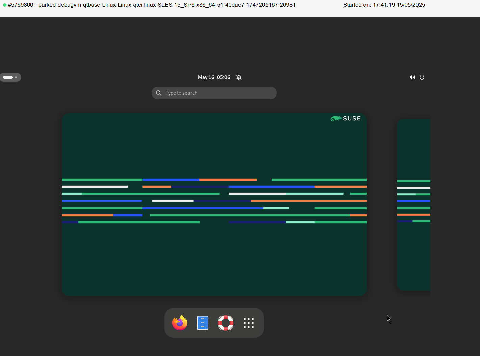Viewport: 480px width, 356px height.
Task: Click the workspace indicator pill
Action: (10, 77)
